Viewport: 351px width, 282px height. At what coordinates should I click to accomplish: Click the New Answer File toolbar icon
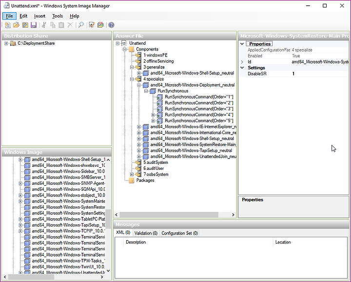(x=8, y=25)
